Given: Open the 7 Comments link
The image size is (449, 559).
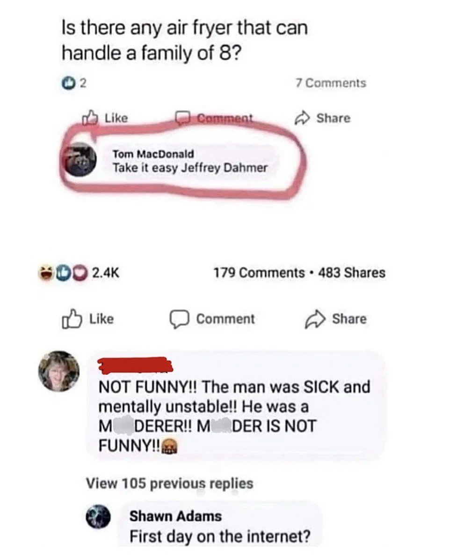Looking at the screenshot, I should 331,83.
